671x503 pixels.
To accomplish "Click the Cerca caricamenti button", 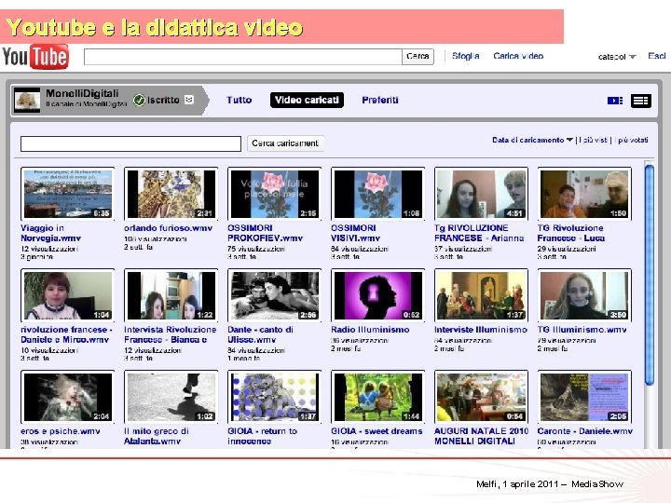I will [x=285, y=143].
